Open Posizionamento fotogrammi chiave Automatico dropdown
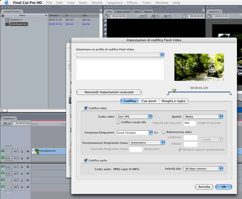242x199 pixels. pos(147,142)
